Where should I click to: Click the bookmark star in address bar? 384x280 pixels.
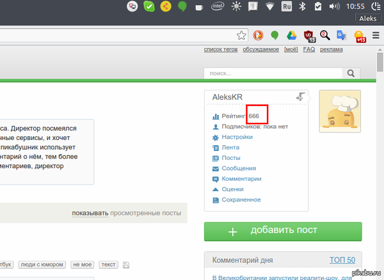241,35
